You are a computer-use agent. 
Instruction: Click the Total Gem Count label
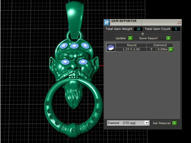click(x=157, y=29)
